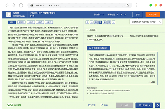Image resolution: width=167 pixels, height=110 pixels.
Task: Click the 机位号：11 text
Action: point(99,14)
